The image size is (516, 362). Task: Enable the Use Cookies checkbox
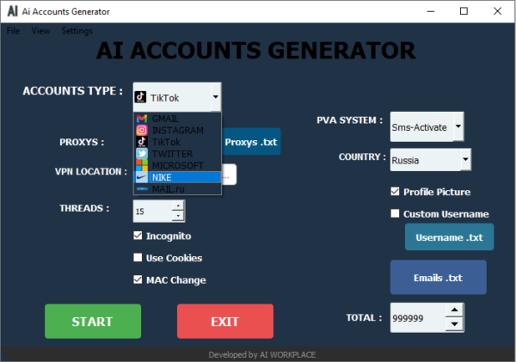pos(138,257)
